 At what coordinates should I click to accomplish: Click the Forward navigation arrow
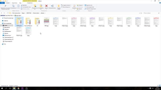pos(4,13)
